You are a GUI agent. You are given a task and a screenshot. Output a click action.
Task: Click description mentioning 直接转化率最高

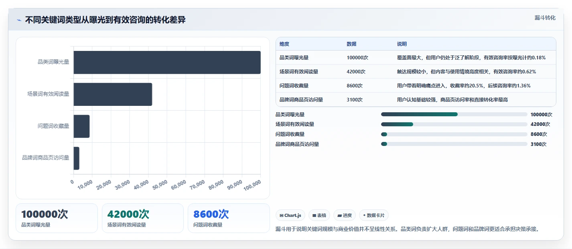click(x=452, y=99)
